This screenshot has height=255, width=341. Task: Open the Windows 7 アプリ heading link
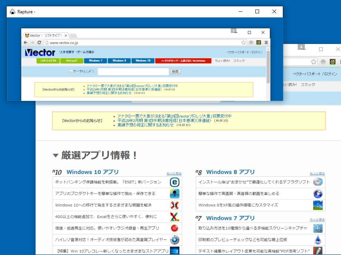pyautogui.click(x=230, y=218)
